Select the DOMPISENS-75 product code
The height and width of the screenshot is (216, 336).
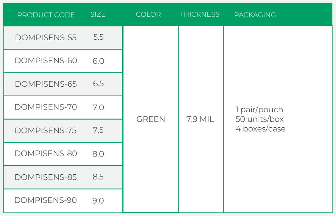pyautogui.click(x=46, y=131)
